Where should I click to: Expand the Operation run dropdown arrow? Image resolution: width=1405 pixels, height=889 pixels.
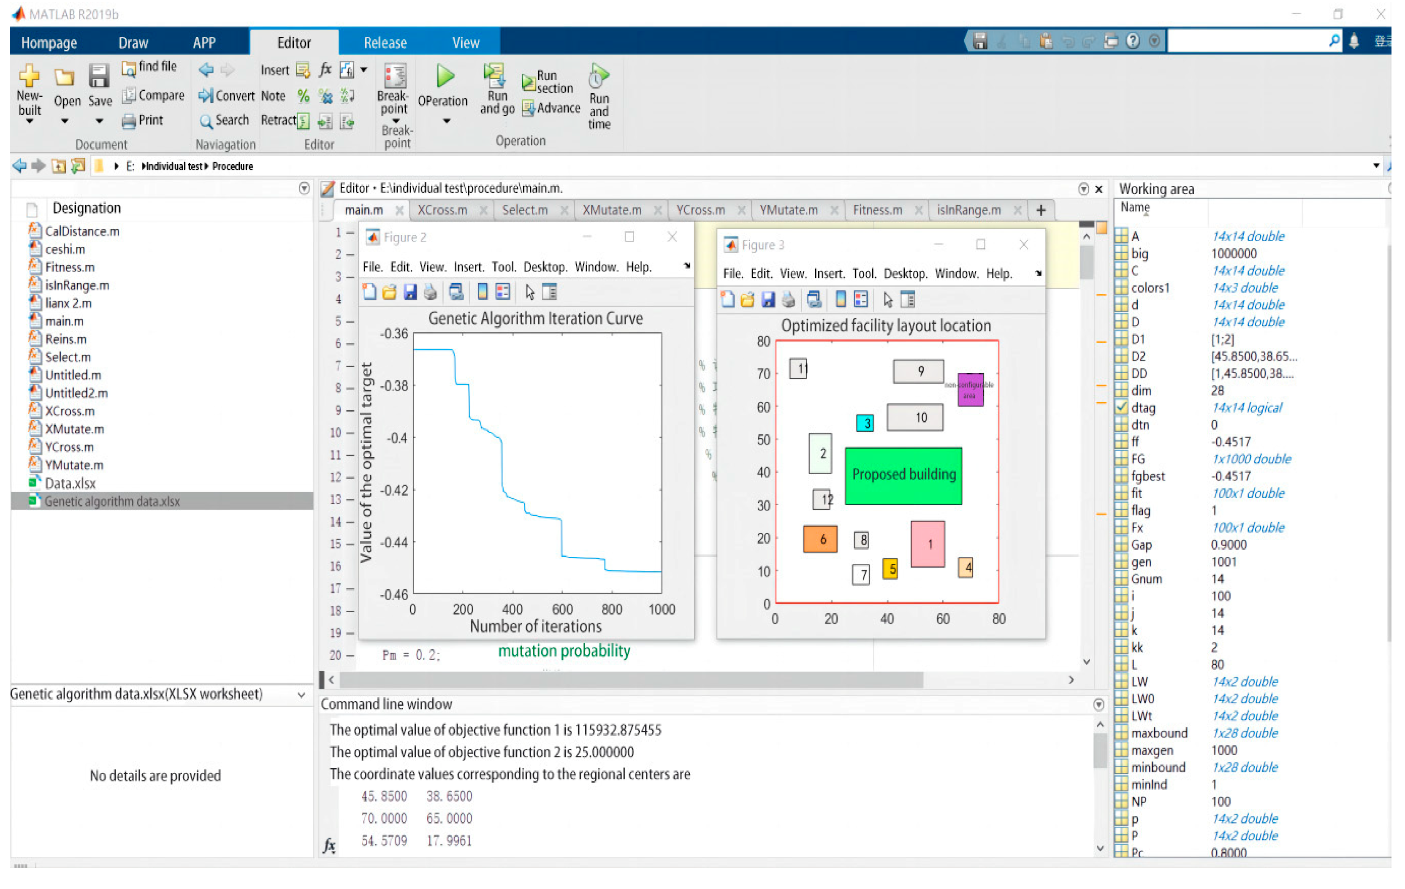[x=446, y=121]
